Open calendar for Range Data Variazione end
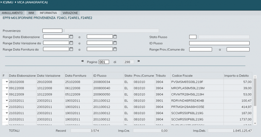 tap(115, 43)
